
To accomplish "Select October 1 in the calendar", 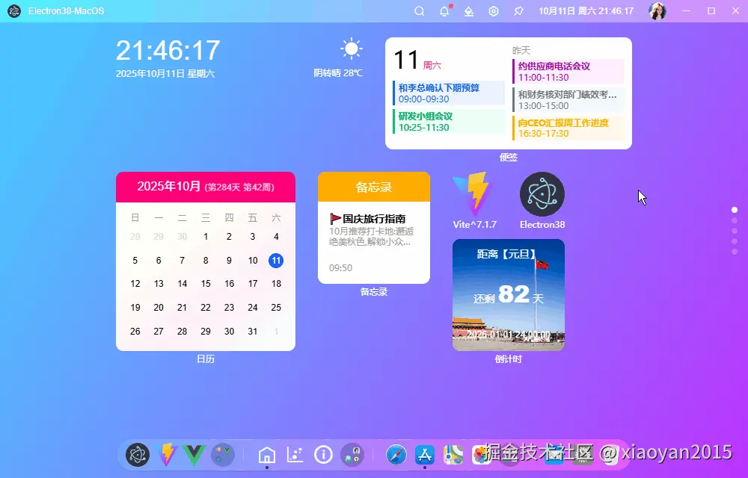I will pos(206,237).
